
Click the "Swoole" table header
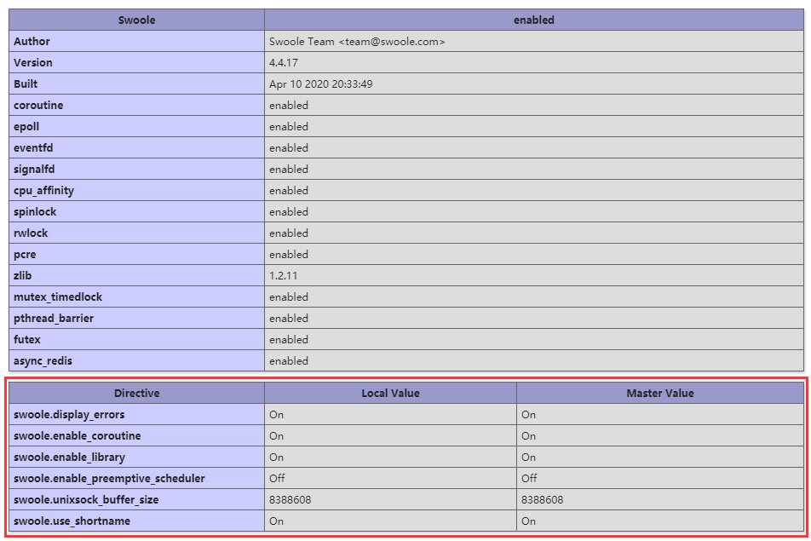[136, 20]
